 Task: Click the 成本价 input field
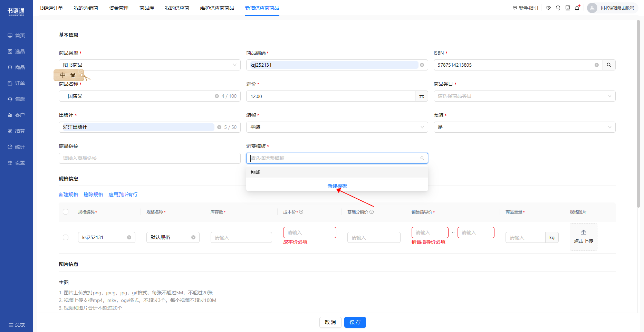click(x=310, y=233)
